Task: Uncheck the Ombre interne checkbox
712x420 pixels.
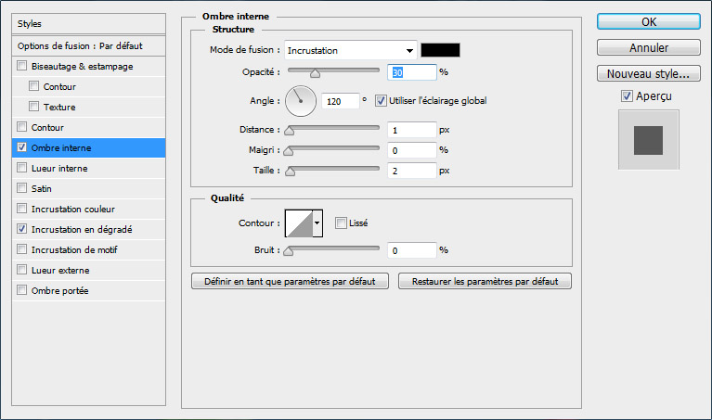Action: [21, 147]
